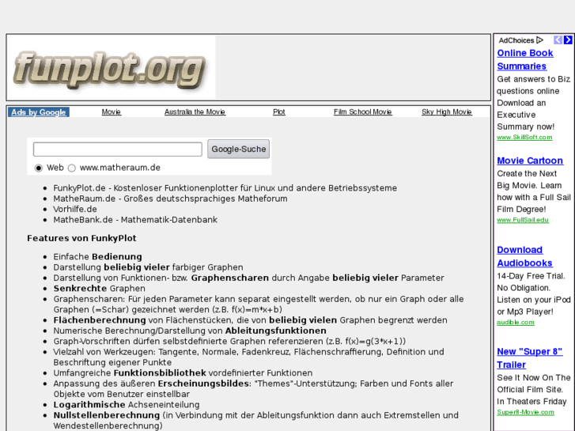The height and width of the screenshot is (431, 575).
Task: Select the Web search radio button
Action: 39,168
